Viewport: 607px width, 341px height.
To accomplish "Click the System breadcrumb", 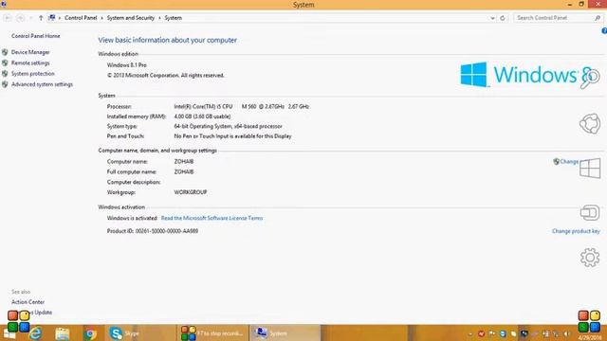I will point(173,18).
